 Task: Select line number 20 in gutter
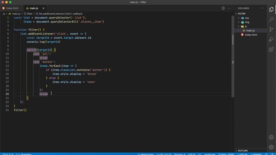tap(7, 94)
